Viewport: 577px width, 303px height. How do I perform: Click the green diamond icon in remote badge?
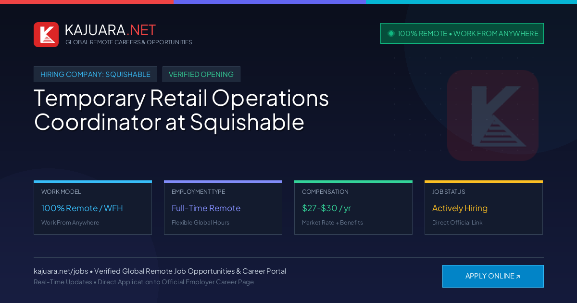[x=391, y=34]
